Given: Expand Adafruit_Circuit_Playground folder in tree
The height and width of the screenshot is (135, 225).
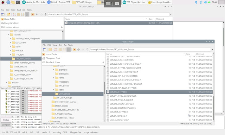Looking at the screenshot, I should 10,39.
